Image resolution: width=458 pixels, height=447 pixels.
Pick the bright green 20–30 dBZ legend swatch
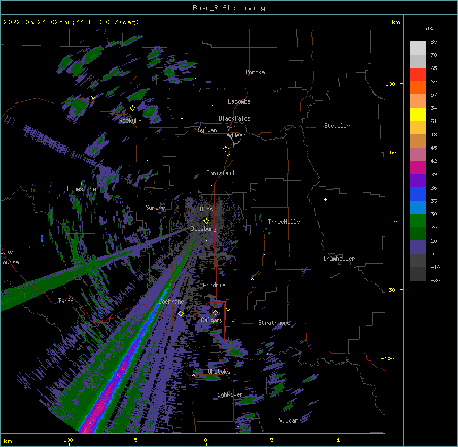pyautogui.click(x=418, y=221)
